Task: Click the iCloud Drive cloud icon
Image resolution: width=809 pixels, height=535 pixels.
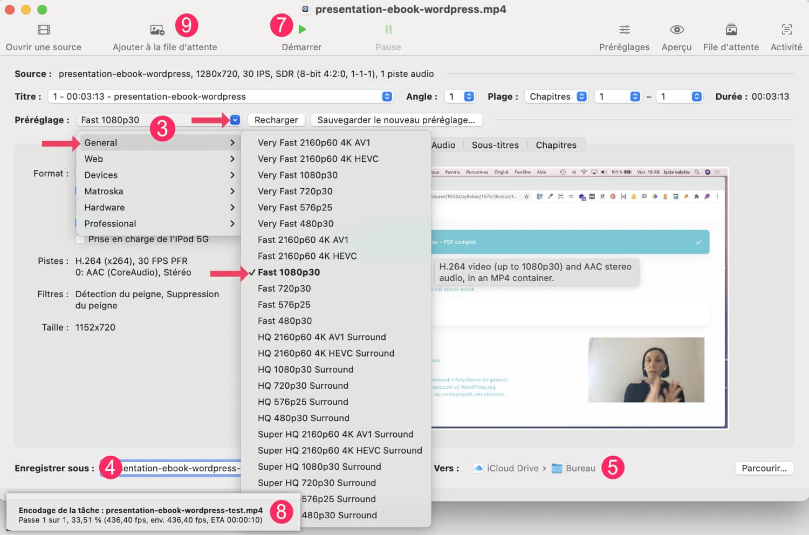Action: (x=478, y=468)
